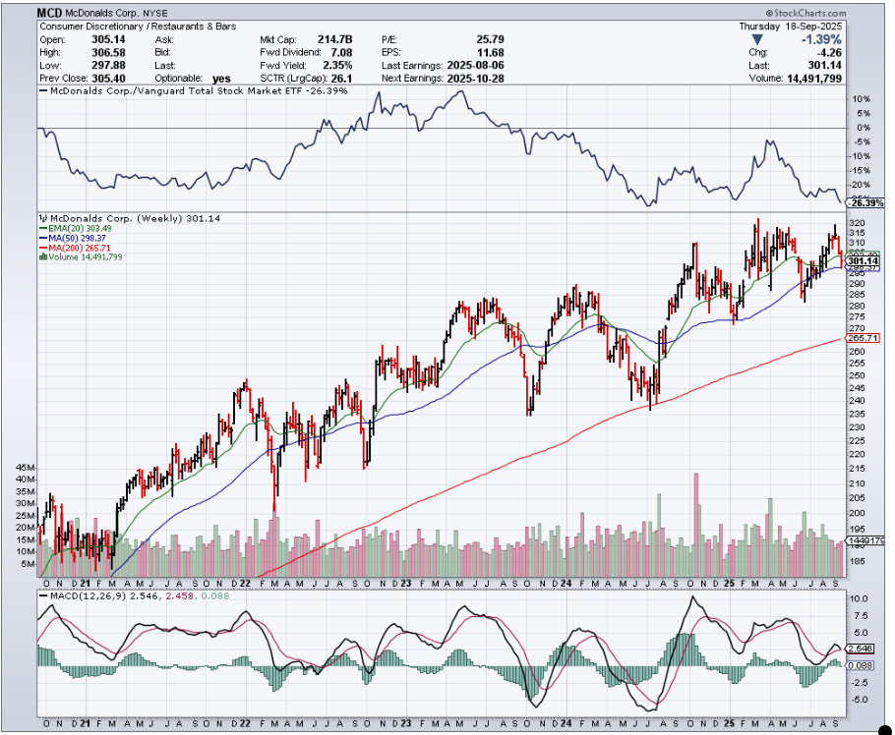Click the Fwd Yield value 2.35%

pos(337,66)
